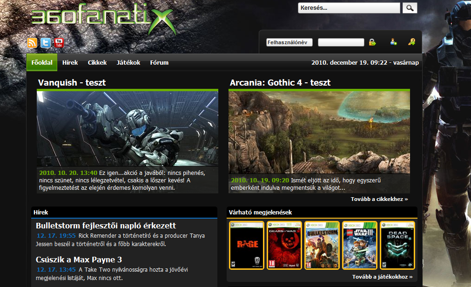The height and width of the screenshot is (287, 471).
Task: Open the RSS feed icon
Action: tap(32, 43)
